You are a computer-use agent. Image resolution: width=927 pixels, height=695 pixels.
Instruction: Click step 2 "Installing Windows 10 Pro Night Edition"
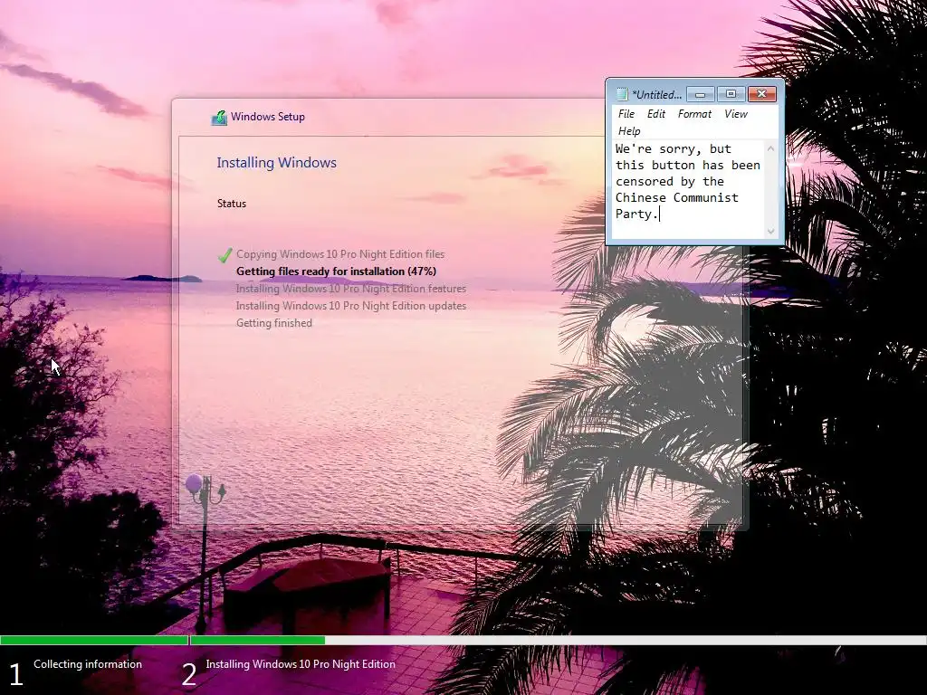click(x=301, y=664)
